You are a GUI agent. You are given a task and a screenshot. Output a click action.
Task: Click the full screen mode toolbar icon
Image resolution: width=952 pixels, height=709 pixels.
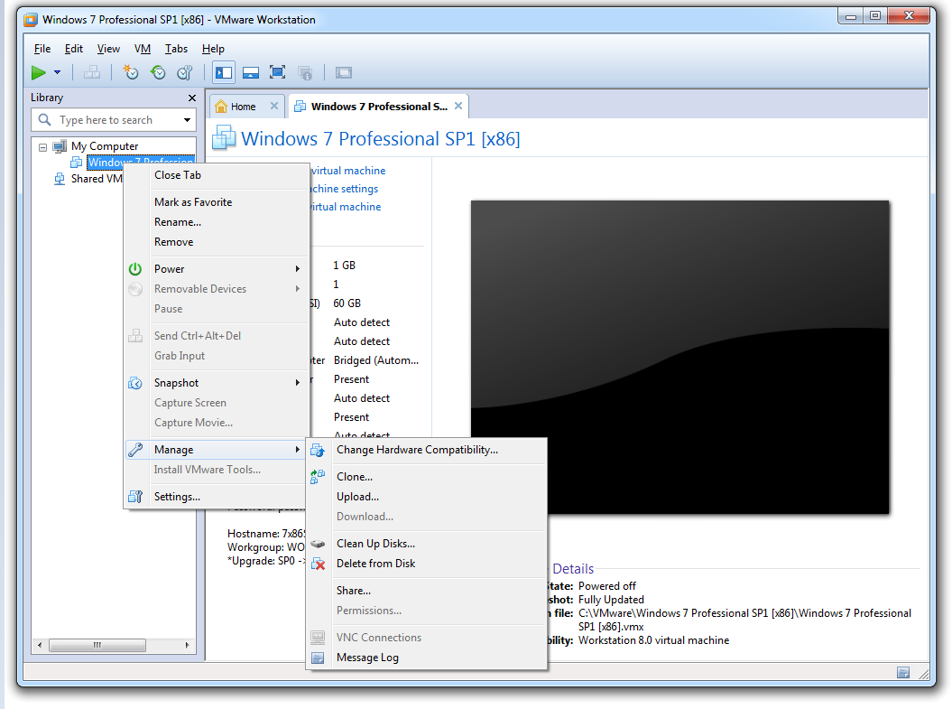point(278,72)
